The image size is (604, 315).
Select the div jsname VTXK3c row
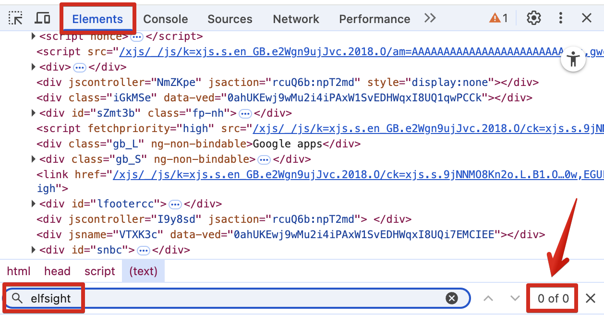pyautogui.click(x=290, y=235)
